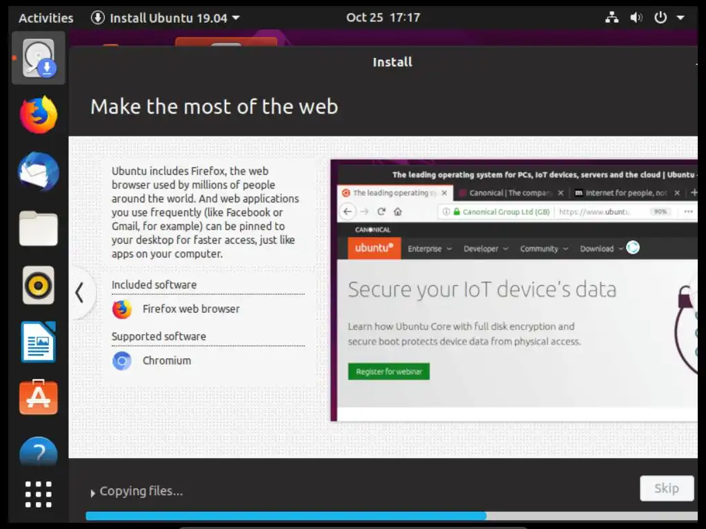Select the 'Canonical | The company' browser tab

point(511,193)
